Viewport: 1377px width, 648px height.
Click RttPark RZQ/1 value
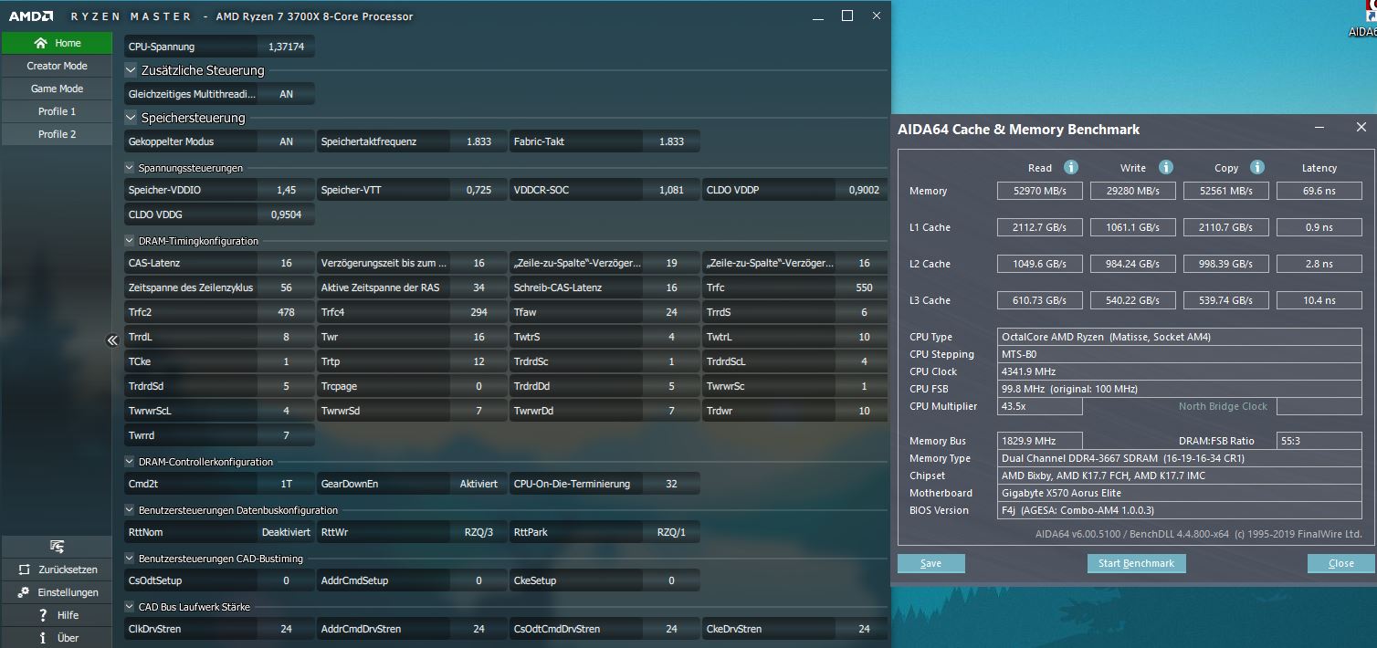tap(671, 532)
